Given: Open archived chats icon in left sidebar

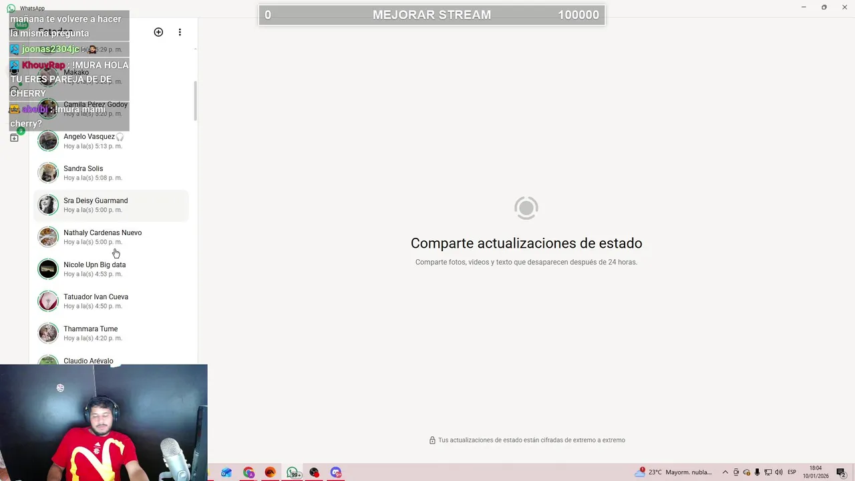Looking at the screenshot, I should 14,138.
